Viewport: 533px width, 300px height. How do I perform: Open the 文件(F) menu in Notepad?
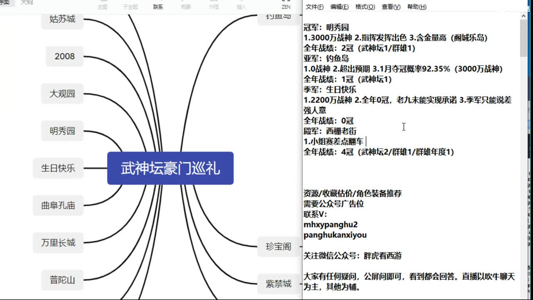tap(314, 7)
